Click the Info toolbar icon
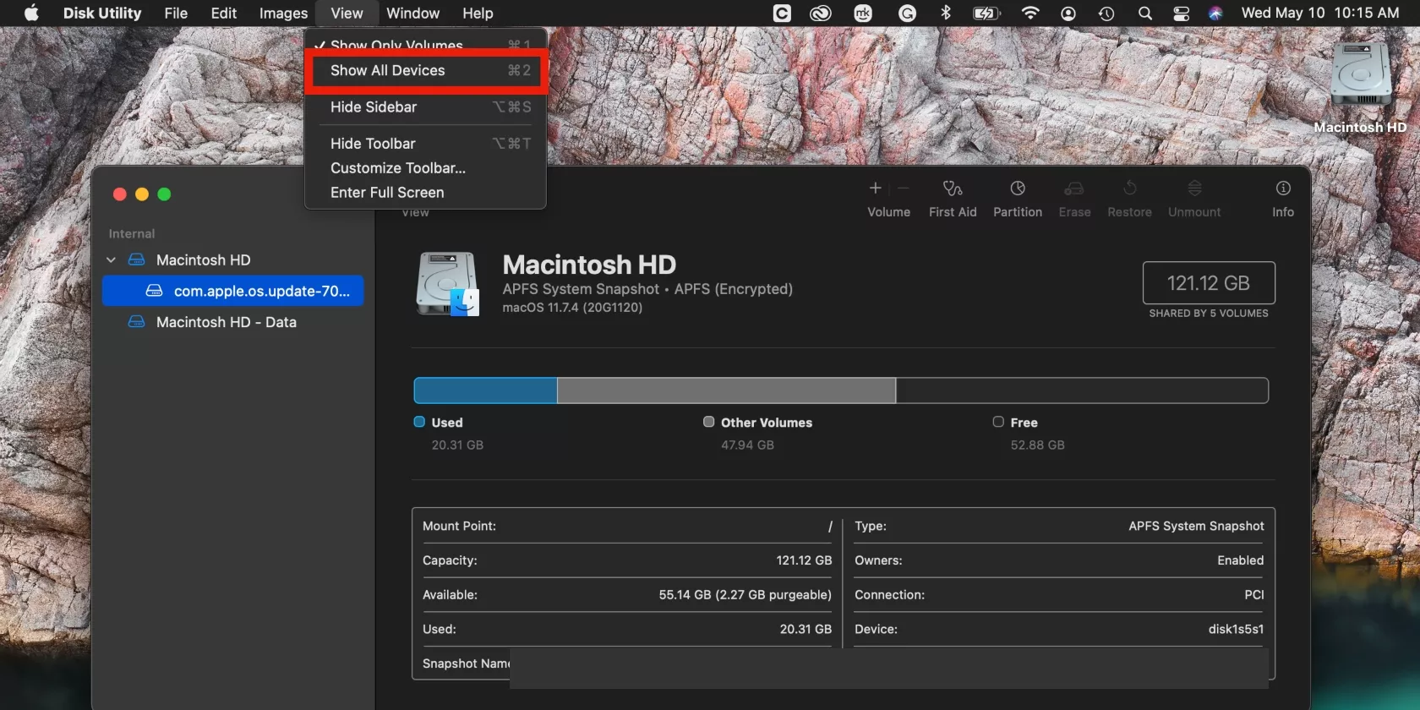The width and height of the screenshot is (1420, 710). [x=1282, y=188]
